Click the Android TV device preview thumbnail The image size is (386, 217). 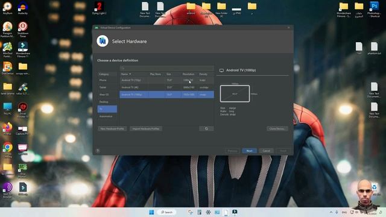(x=235, y=94)
